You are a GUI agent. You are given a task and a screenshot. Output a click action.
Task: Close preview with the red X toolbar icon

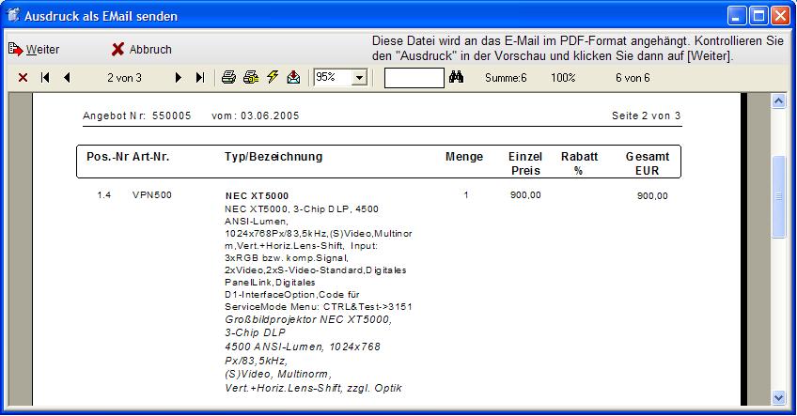[23, 78]
